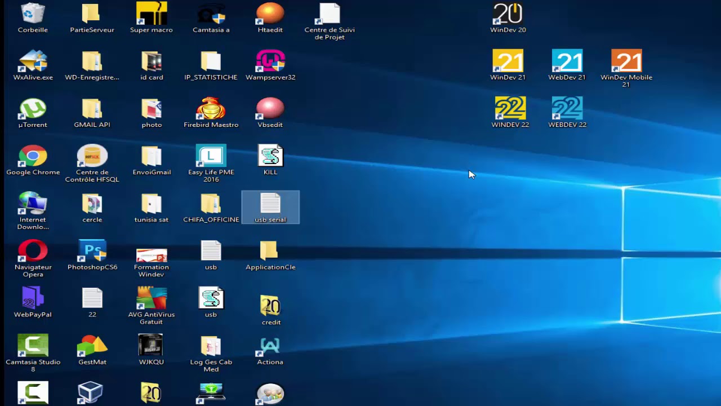Launch WebDev 21
This screenshot has width=721, height=406.
(567, 65)
